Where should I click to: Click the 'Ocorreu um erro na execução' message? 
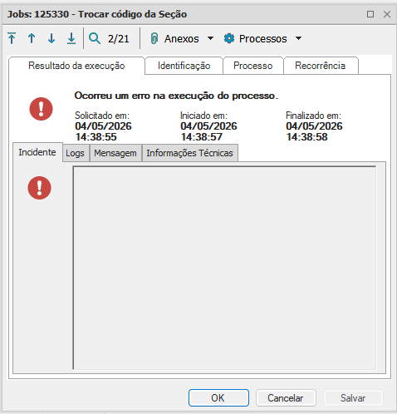click(176, 96)
